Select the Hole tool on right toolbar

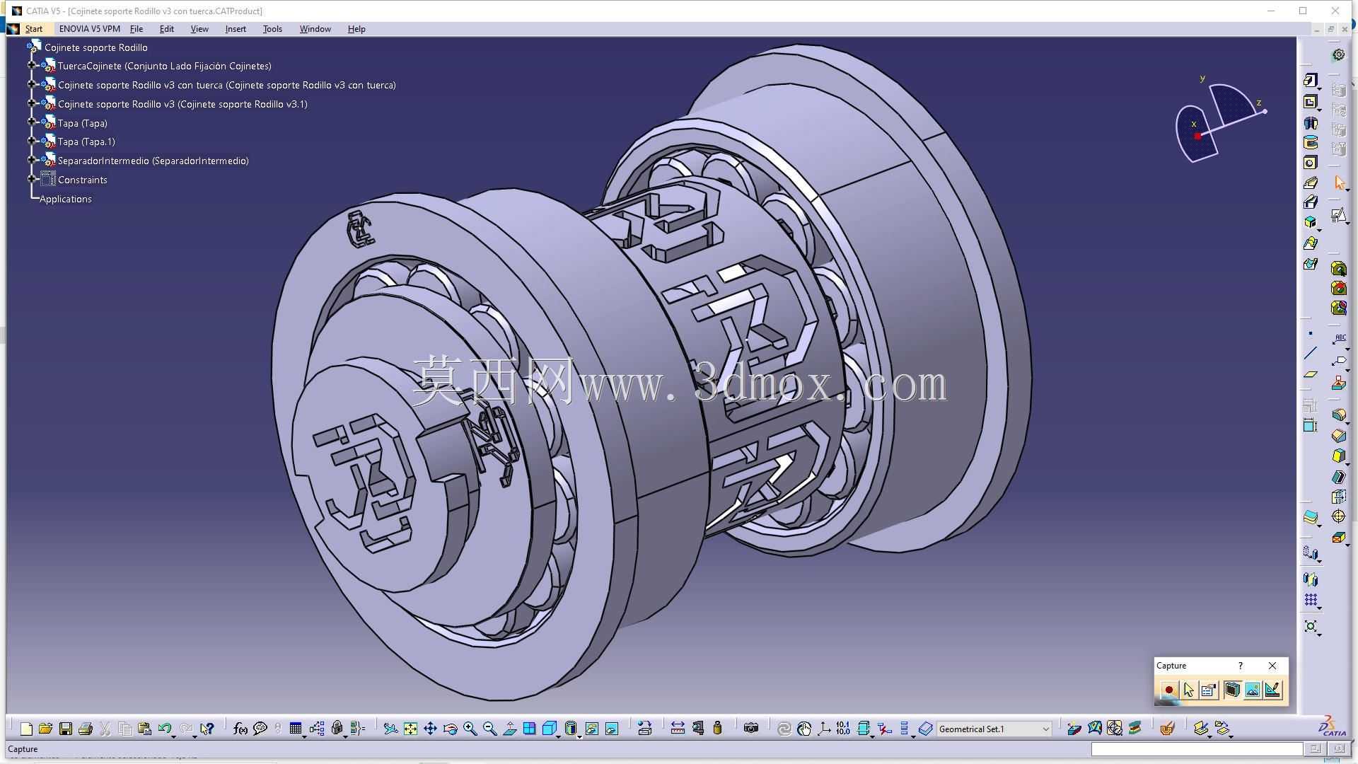pos(1311,163)
